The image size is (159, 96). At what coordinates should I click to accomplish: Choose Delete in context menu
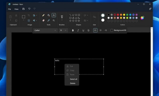[x=72, y=83]
